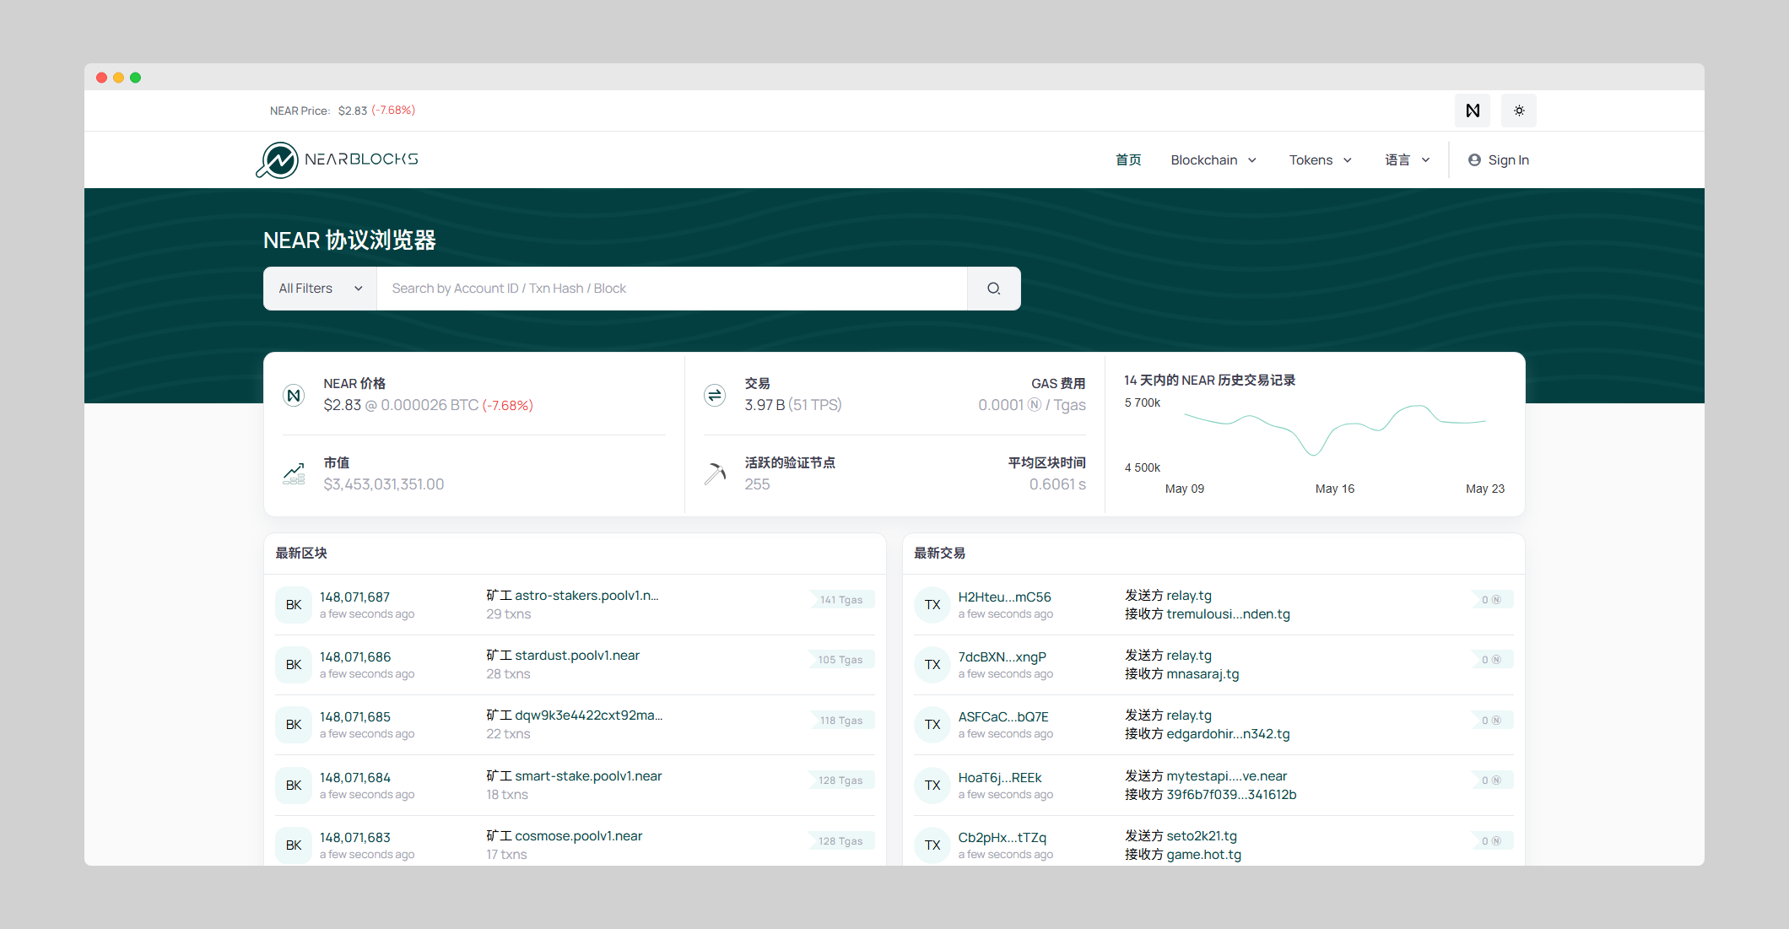The image size is (1789, 929).
Task: Click the NEAR Price $2.83 ticker
Action: [342, 111]
